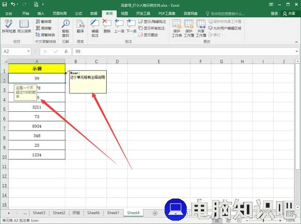Open the print preview icon in the quick access toolbar
Viewport: 301px width, 224px height.
click(36, 4)
